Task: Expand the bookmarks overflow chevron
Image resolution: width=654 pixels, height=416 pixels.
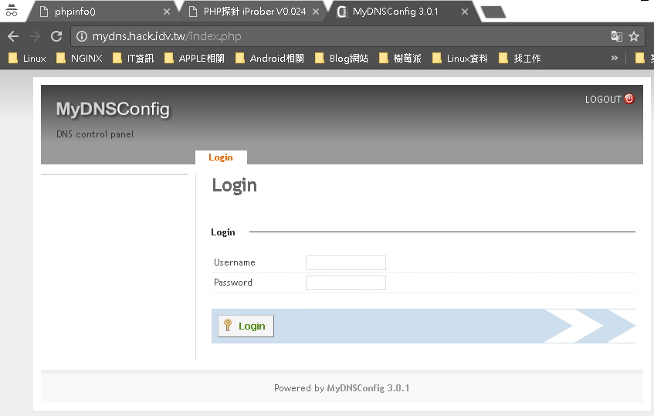Action: [x=614, y=58]
